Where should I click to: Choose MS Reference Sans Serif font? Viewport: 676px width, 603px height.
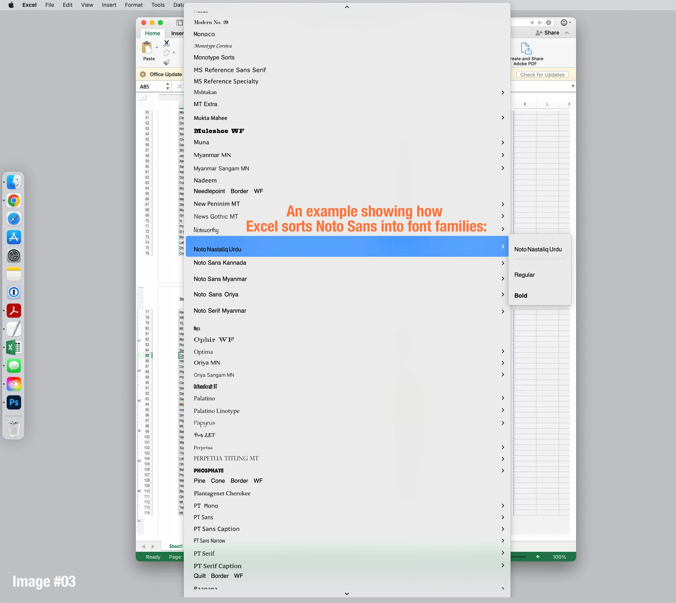[347, 70]
